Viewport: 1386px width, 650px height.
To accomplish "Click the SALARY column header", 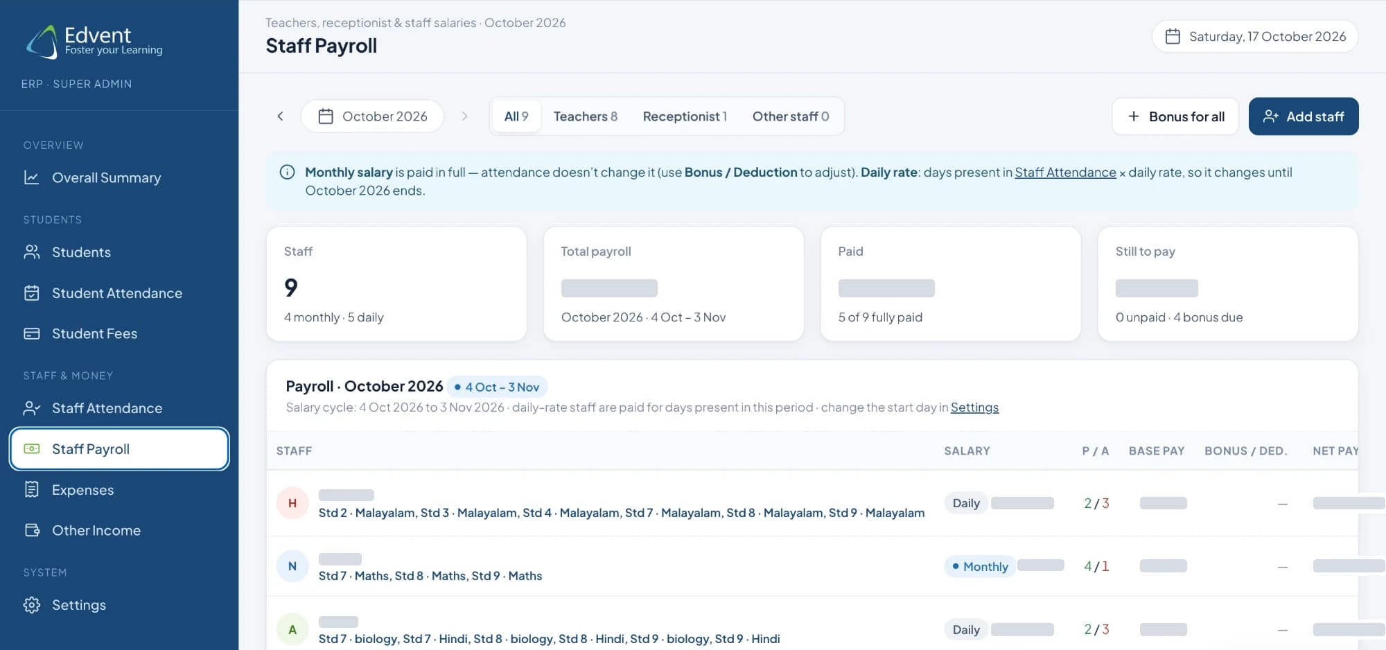I will point(967,450).
